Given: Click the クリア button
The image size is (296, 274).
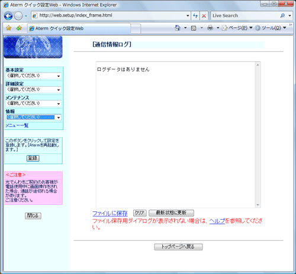Looking at the screenshot, I should [x=140, y=213].
